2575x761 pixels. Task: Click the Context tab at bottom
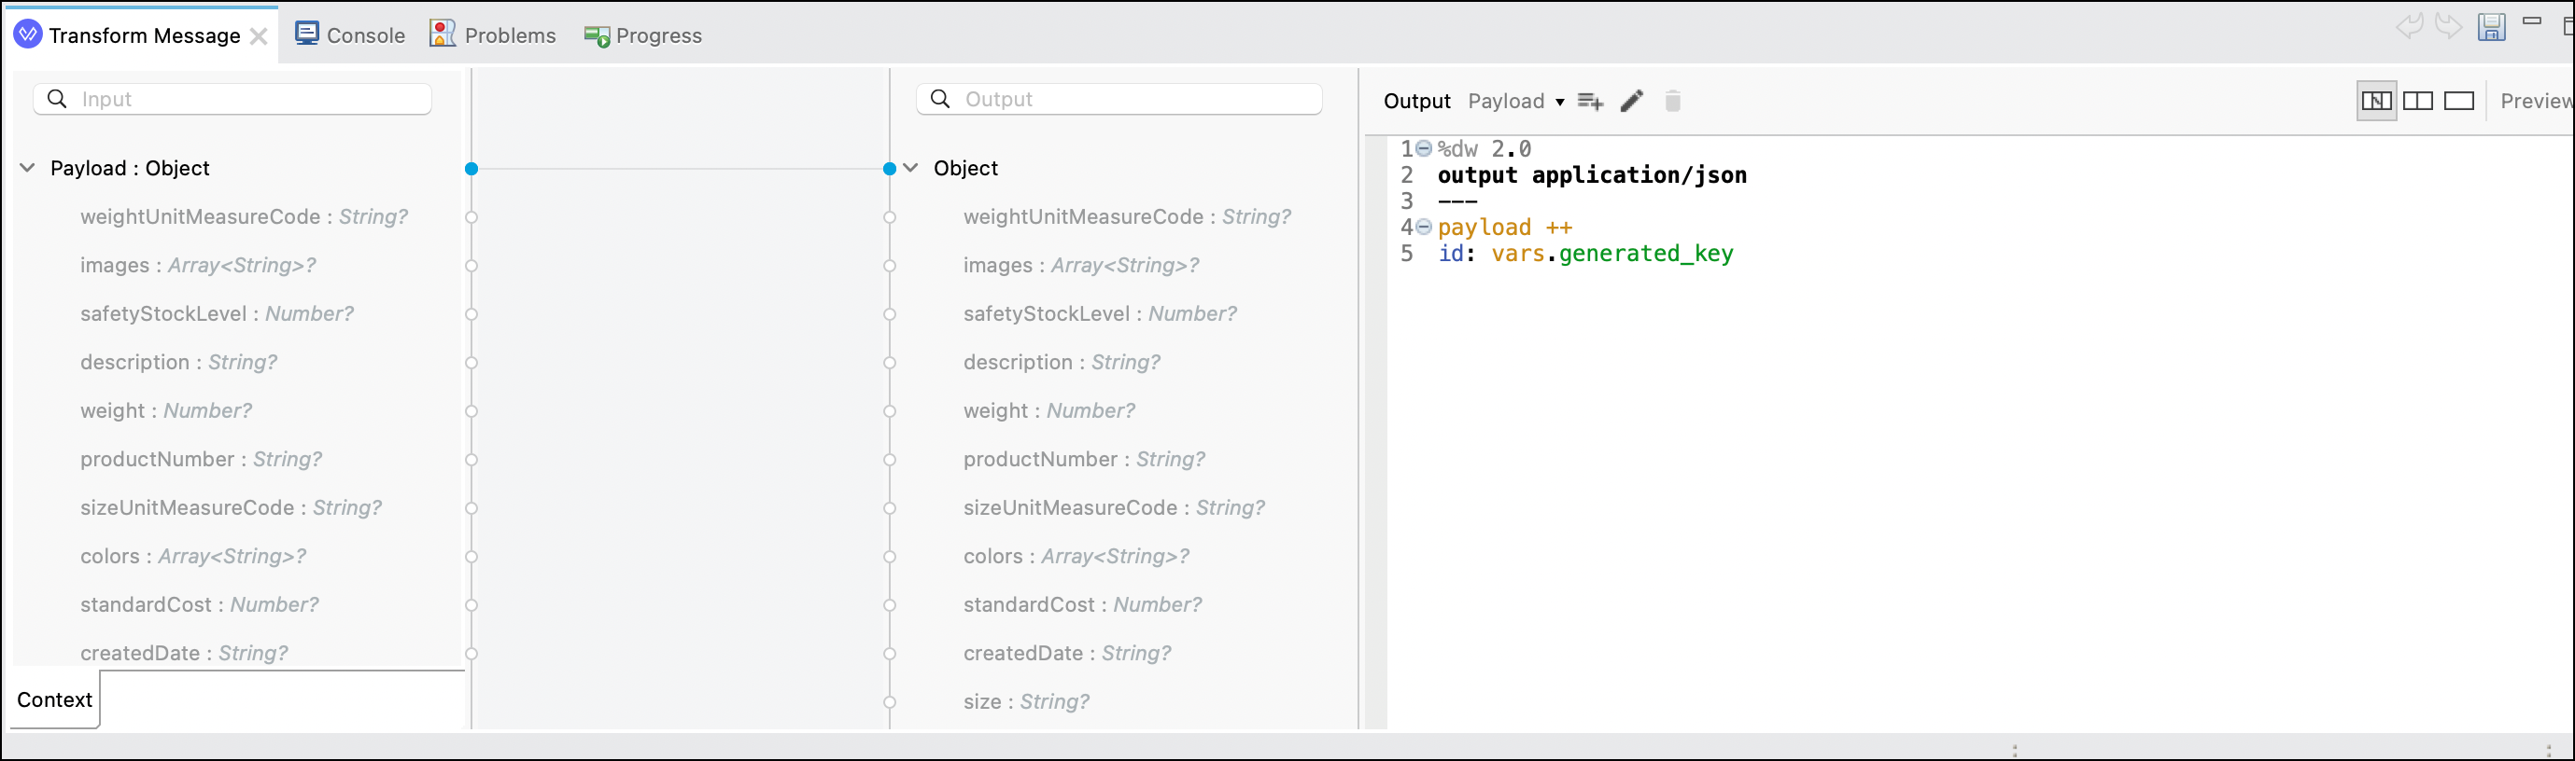[55, 699]
